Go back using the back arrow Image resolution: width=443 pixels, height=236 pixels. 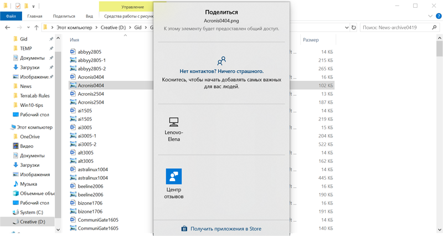pyautogui.click(x=8, y=27)
